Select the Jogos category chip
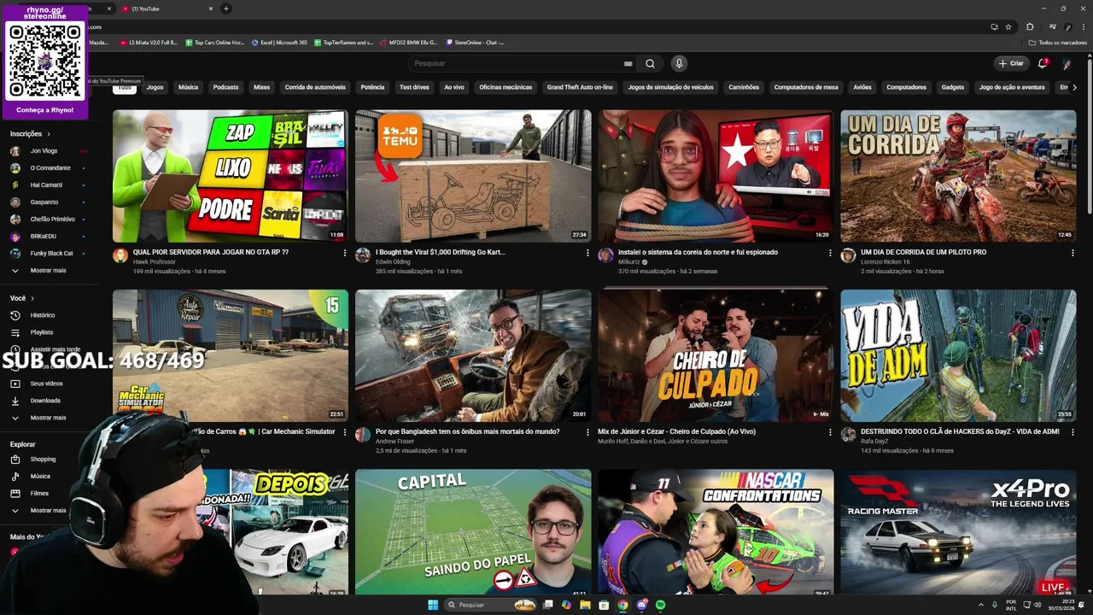The height and width of the screenshot is (615, 1093). point(155,87)
